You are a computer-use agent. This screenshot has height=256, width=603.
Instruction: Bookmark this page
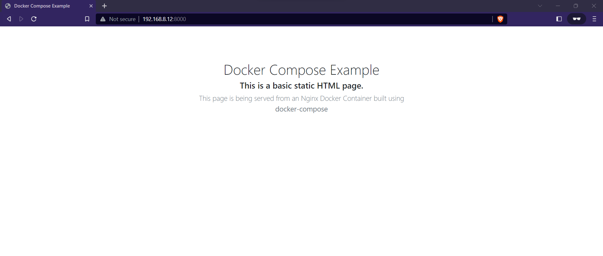[87, 19]
